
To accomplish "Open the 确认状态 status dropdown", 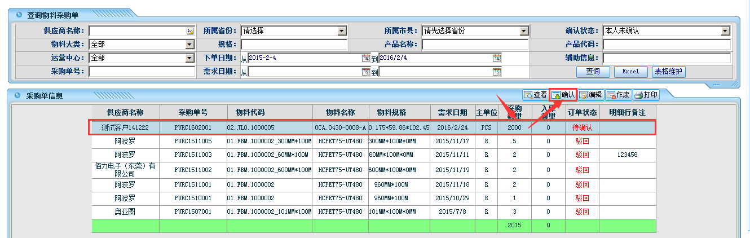I will (726, 31).
